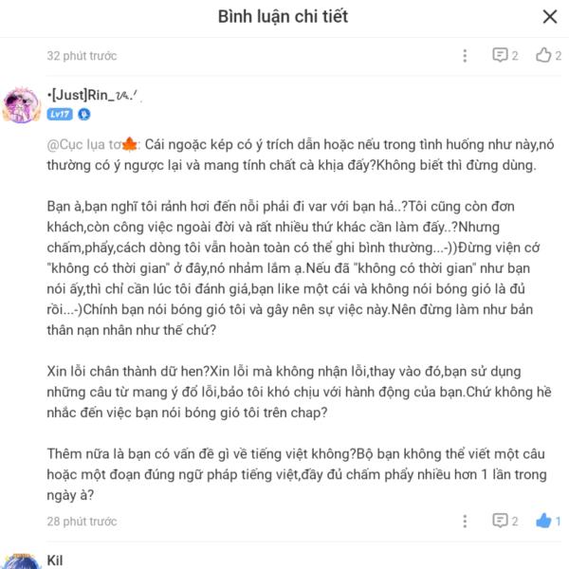Tap like count 2 on top comment
The image size is (569, 569).
pyautogui.click(x=558, y=56)
